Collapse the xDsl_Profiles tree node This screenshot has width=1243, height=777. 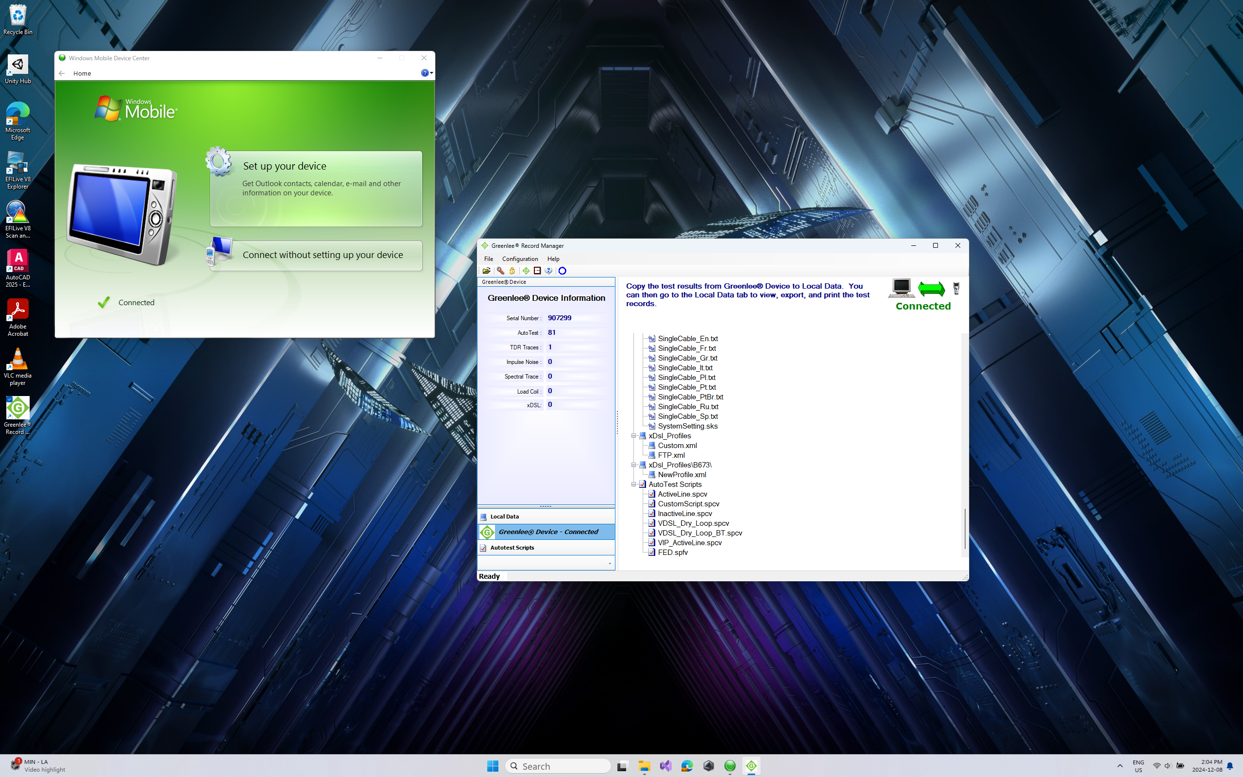pyautogui.click(x=634, y=436)
